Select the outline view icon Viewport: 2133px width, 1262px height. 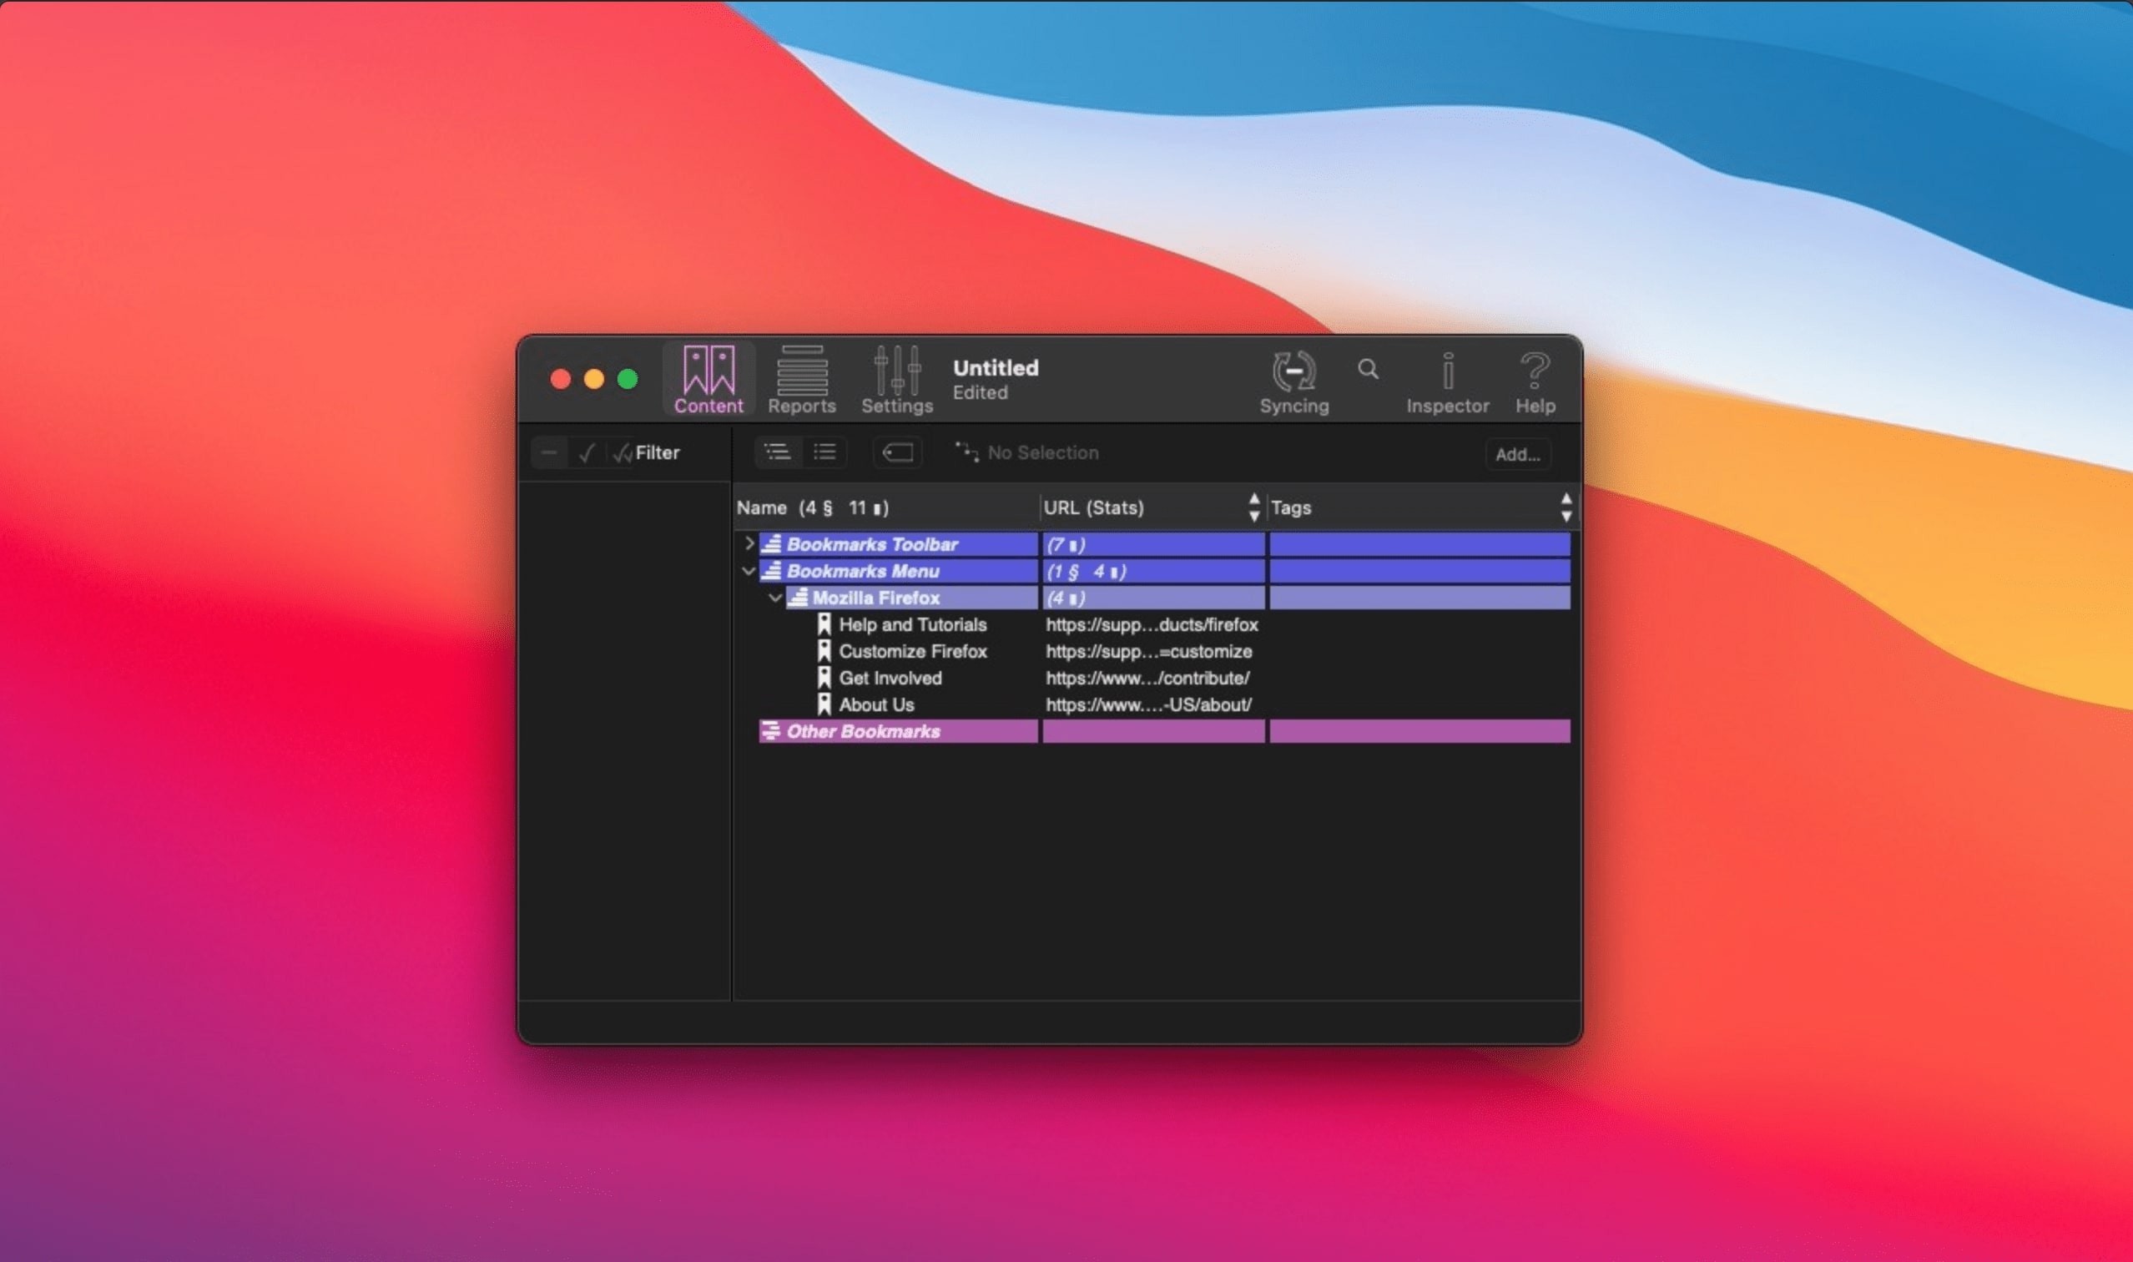tap(779, 452)
